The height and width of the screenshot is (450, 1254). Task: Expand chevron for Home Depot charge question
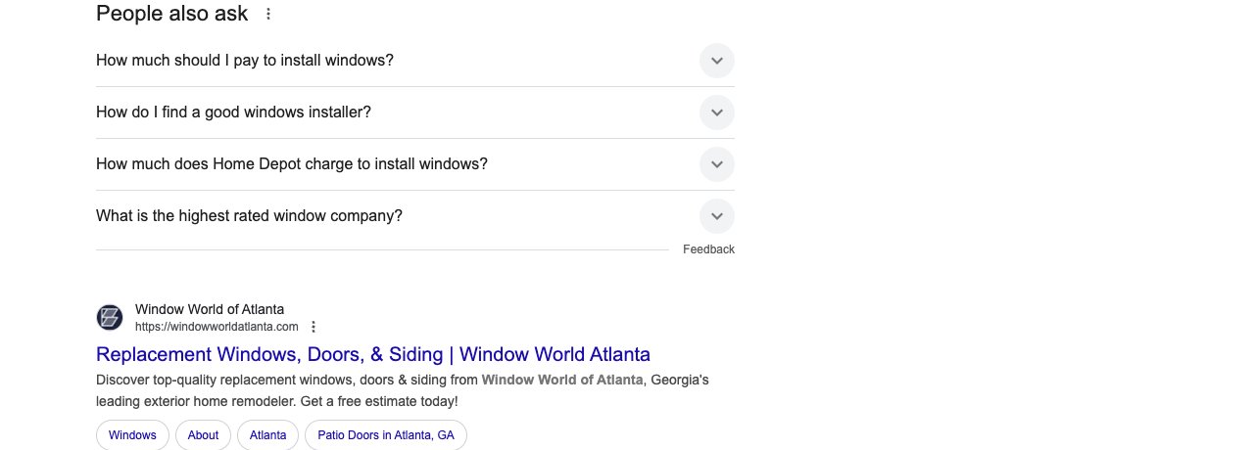(x=717, y=164)
